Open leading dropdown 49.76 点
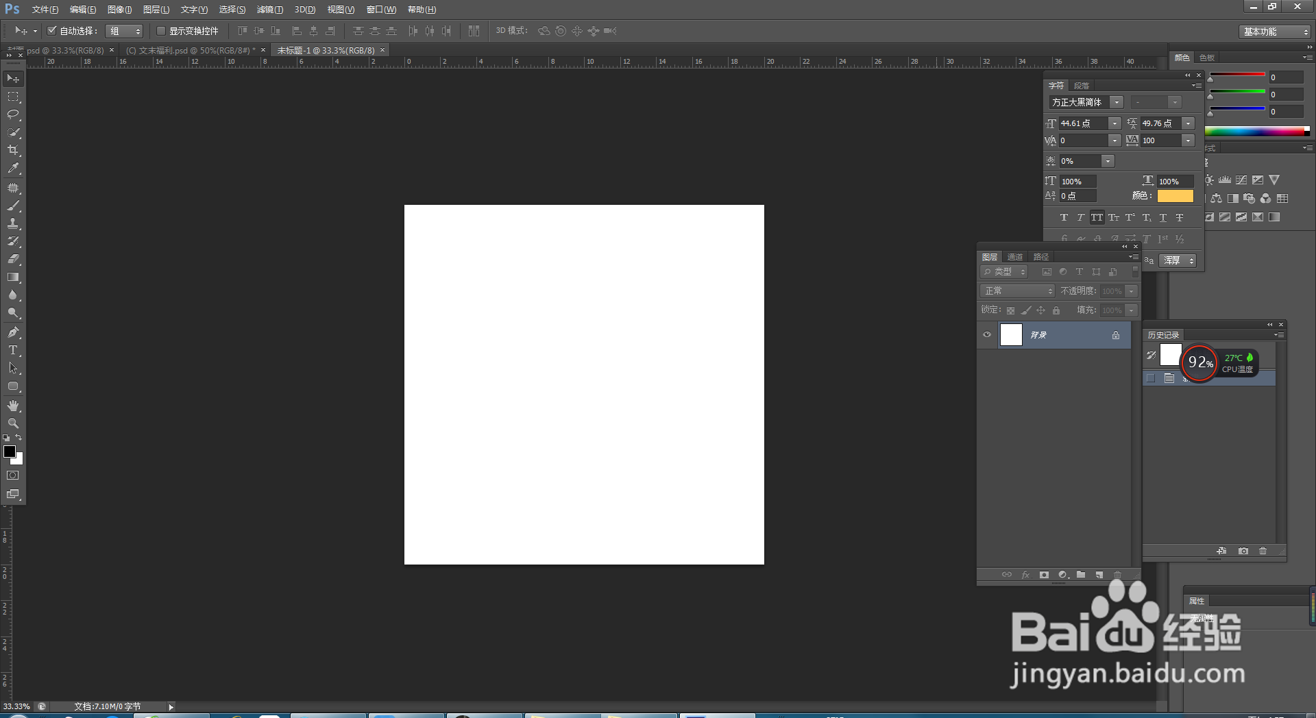The width and height of the screenshot is (1316, 718). point(1189,123)
